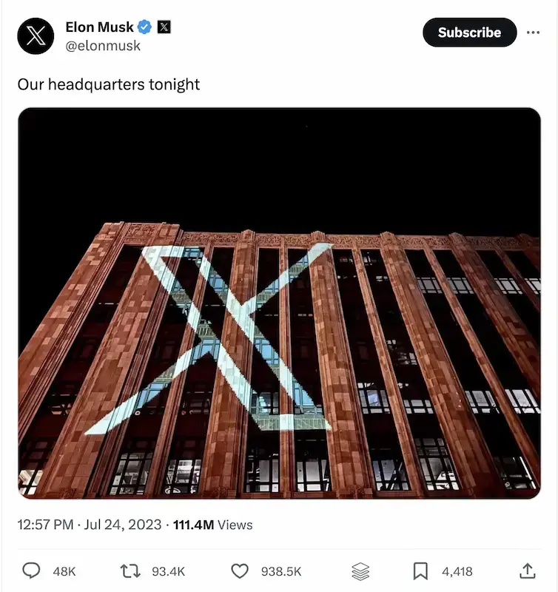
Task: Open tweet analytics via the views icon
Action: [x=360, y=571]
